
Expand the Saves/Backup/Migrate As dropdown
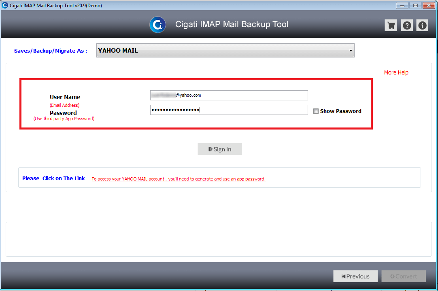click(225, 51)
